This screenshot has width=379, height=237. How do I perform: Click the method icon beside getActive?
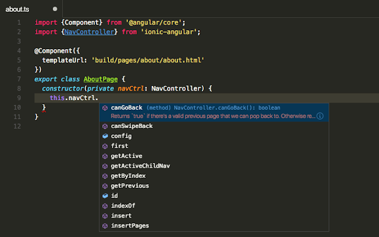(105, 156)
